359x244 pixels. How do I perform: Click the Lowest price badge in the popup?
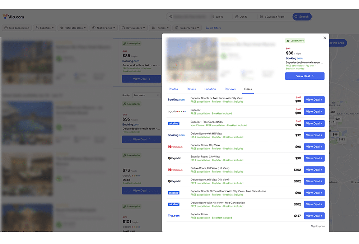pos(295,41)
